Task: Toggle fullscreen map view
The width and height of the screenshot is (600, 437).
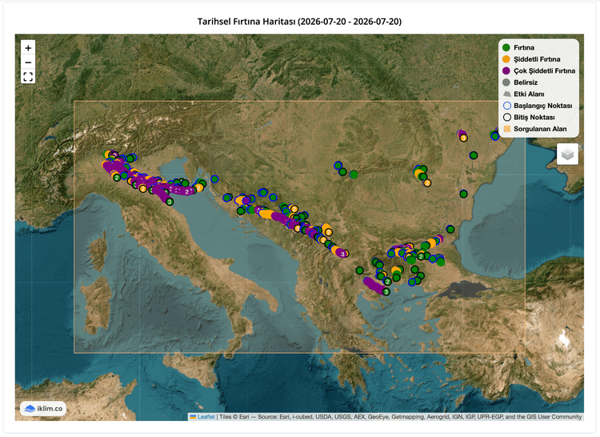Action: point(28,77)
